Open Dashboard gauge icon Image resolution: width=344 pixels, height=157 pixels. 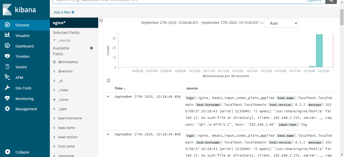point(7,46)
